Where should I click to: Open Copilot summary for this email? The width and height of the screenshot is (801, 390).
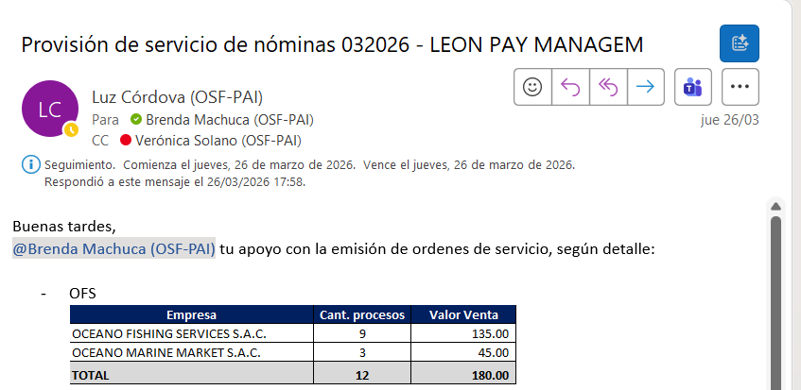pos(740,43)
